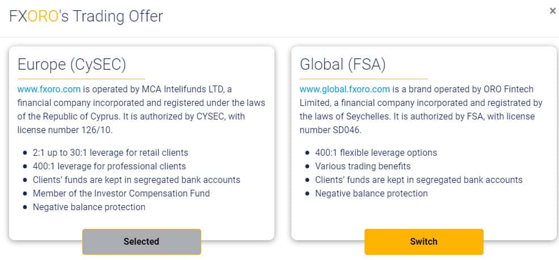The height and width of the screenshot is (260, 559).
Task: Click '400:1 flexible leverage options' item
Action: coord(376,152)
